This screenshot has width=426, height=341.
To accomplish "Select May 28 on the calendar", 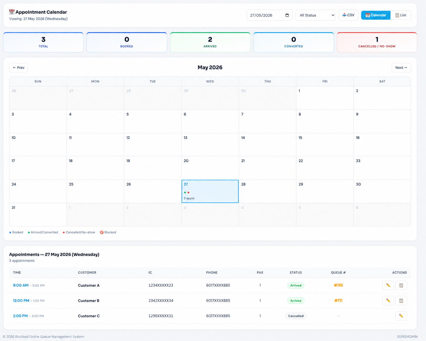I will 267,191.
